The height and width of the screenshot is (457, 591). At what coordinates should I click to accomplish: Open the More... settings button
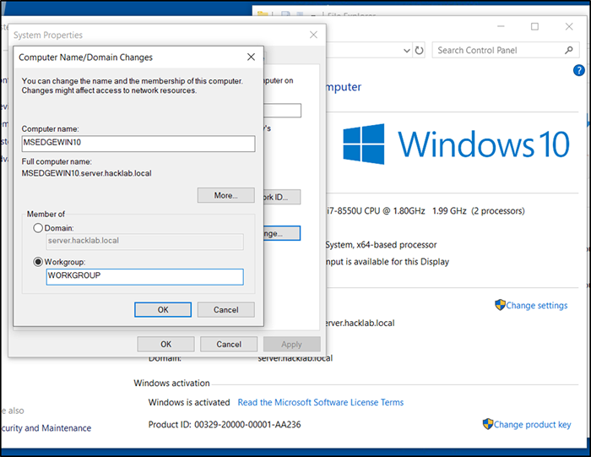[225, 195]
